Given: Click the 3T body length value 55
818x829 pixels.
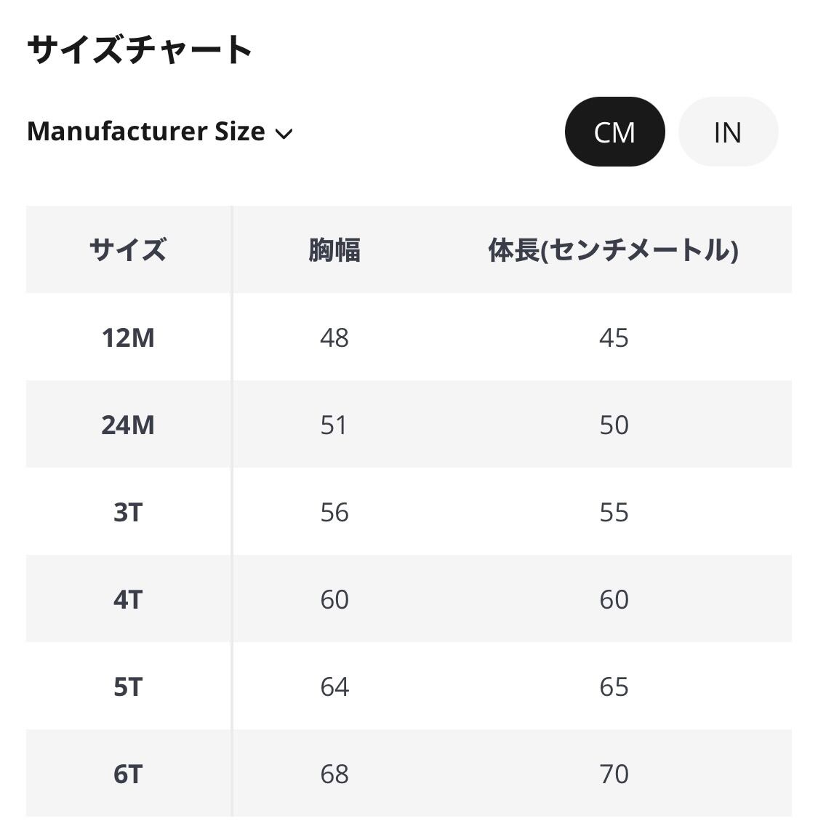Looking at the screenshot, I should pyautogui.click(x=614, y=512).
